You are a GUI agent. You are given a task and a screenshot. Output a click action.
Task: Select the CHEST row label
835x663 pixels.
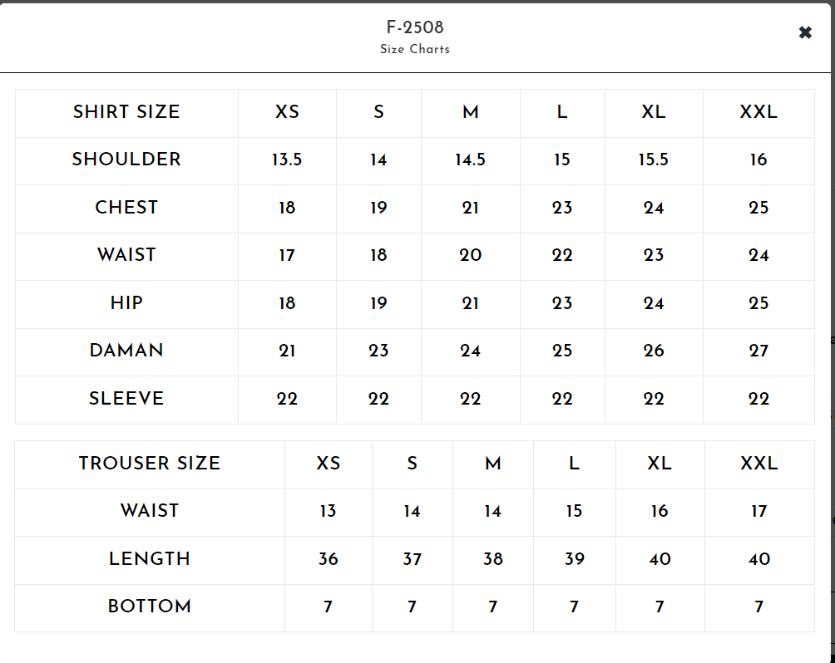click(126, 208)
